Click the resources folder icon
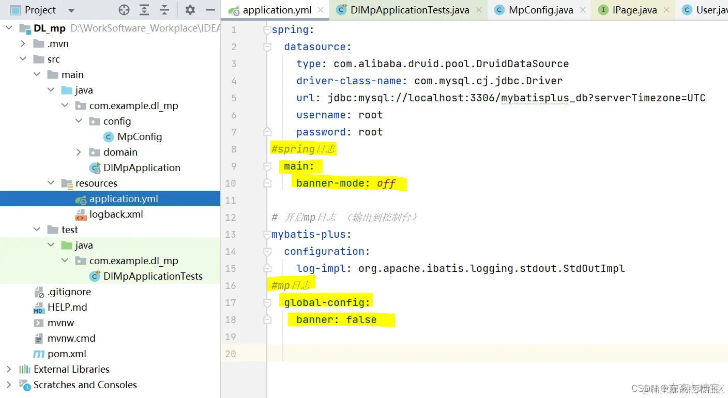Image resolution: width=728 pixels, height=398 pixels. 67,183
